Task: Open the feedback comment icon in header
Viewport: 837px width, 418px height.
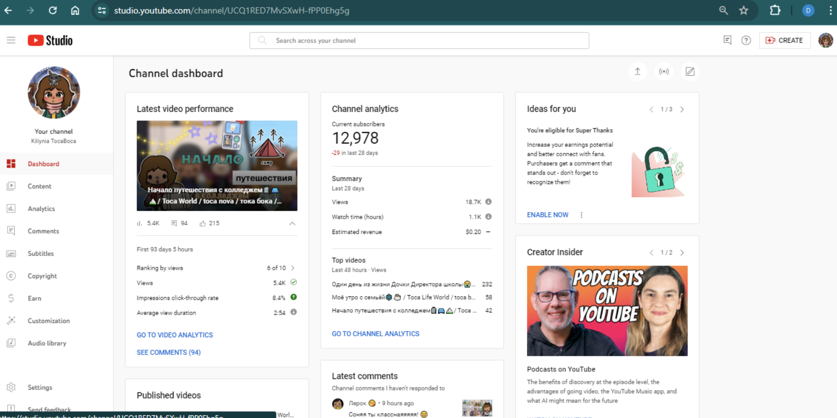Action: point(727,40)
